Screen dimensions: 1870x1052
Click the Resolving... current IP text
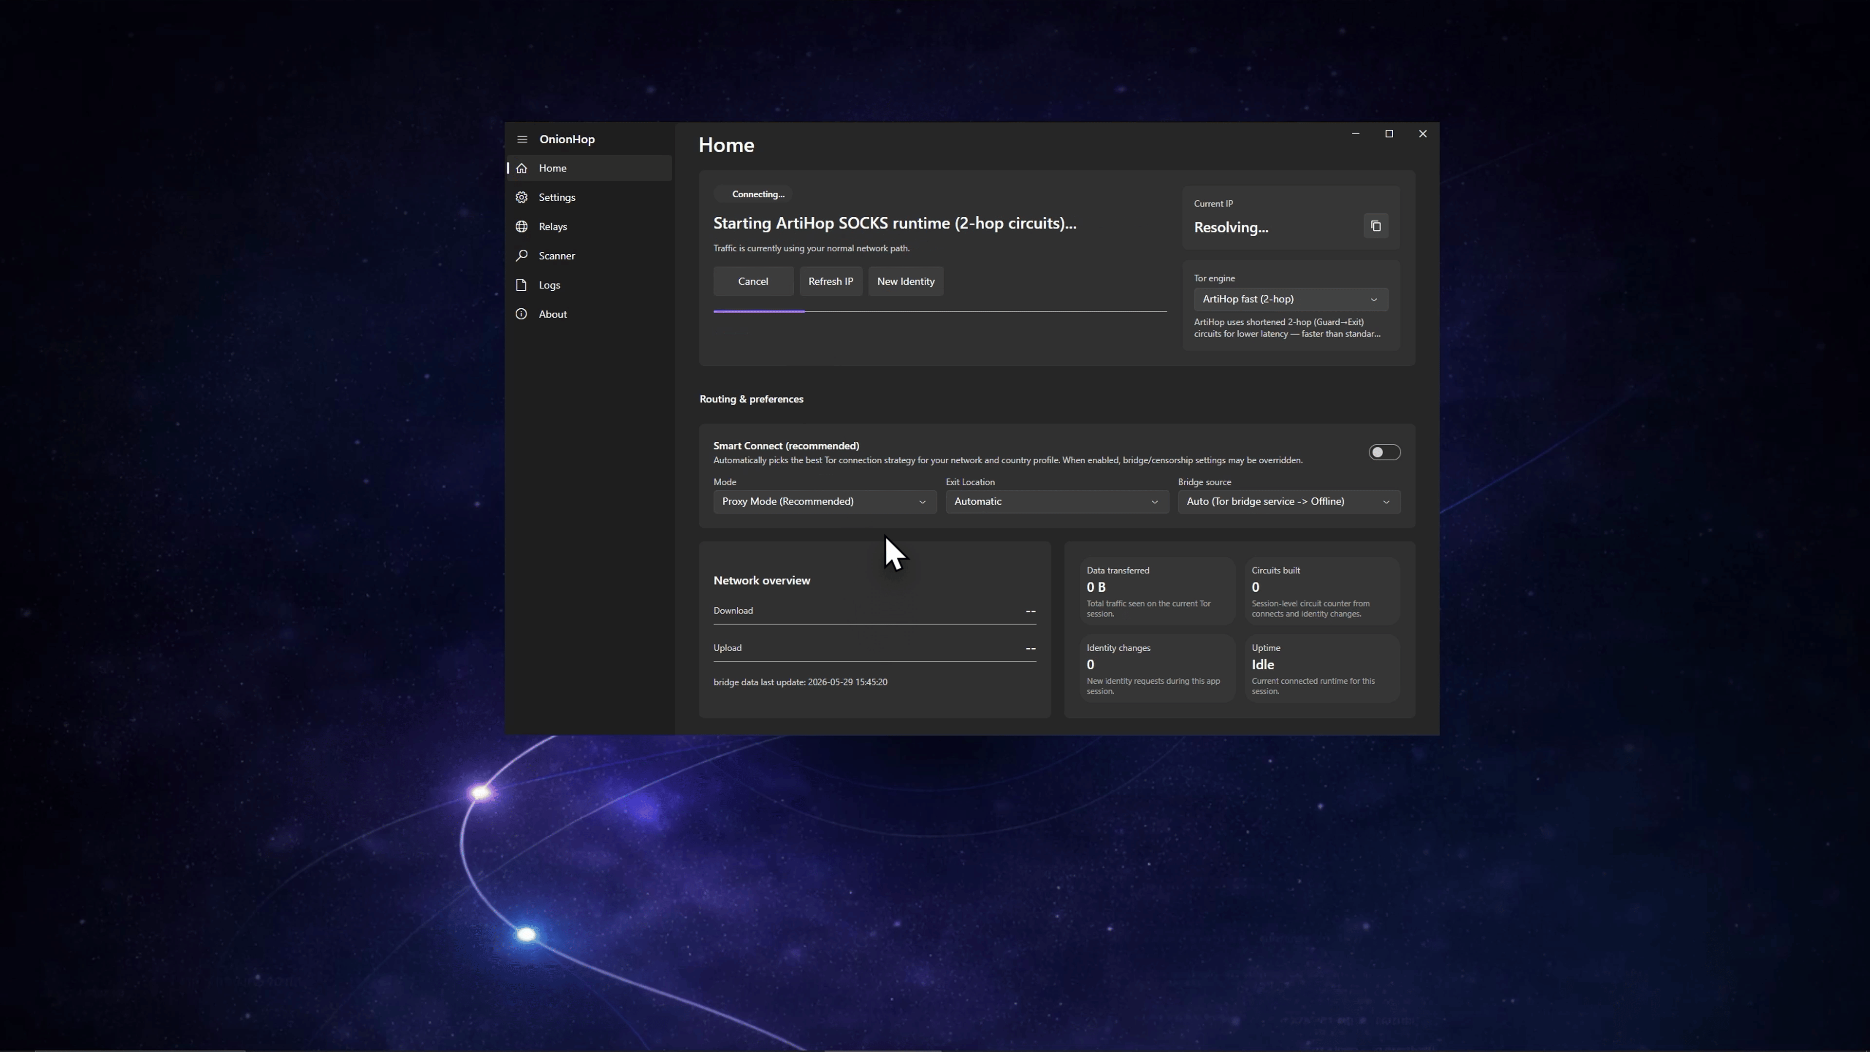[1231, 227]
